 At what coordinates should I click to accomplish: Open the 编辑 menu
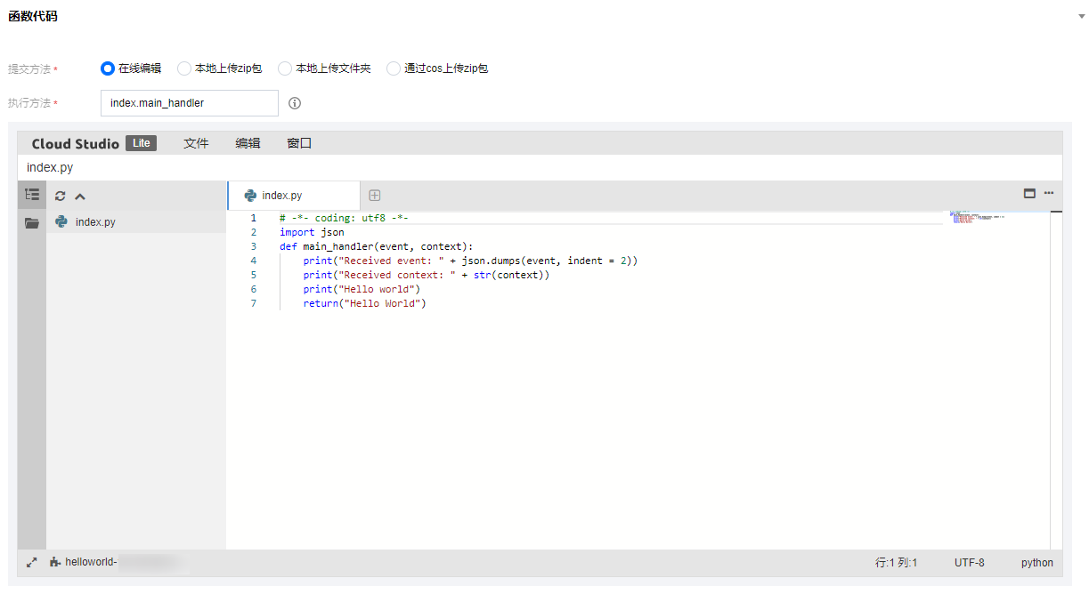pyautogui.click(x=248, y=143)
